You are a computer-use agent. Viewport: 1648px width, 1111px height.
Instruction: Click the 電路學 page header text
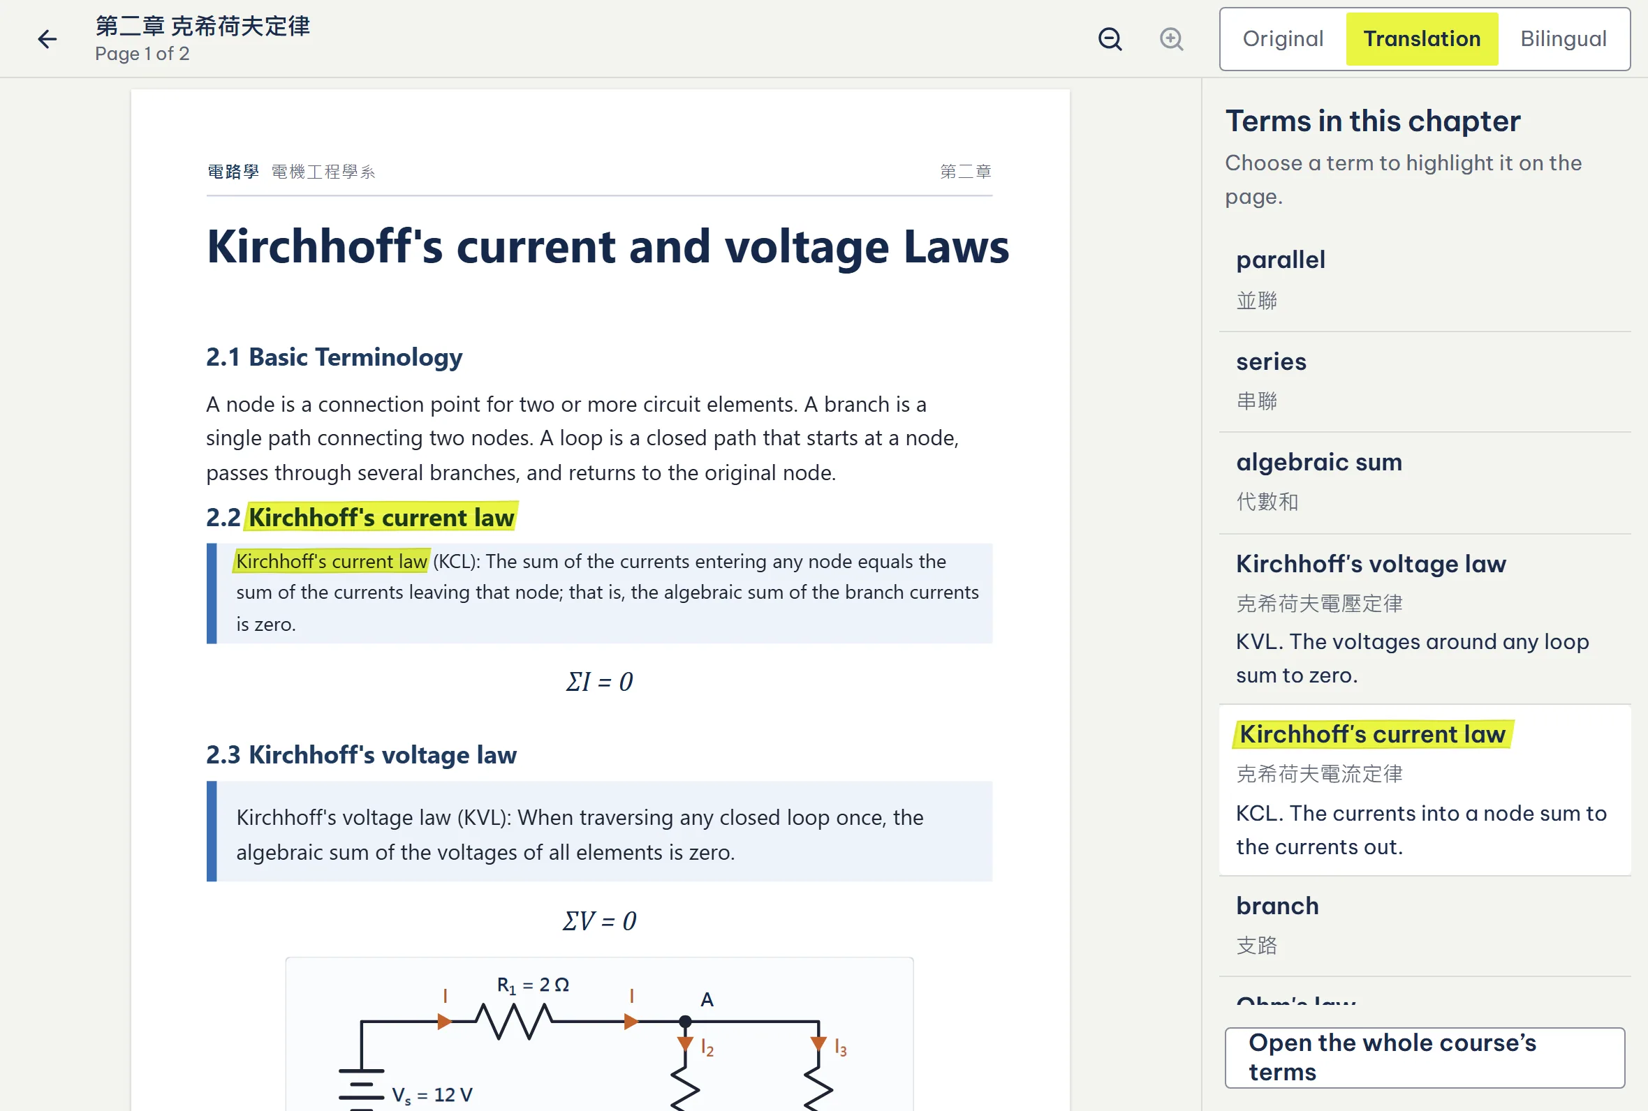(x=233, y=172)
